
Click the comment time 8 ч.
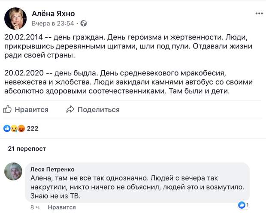click(x=36, y=207)
